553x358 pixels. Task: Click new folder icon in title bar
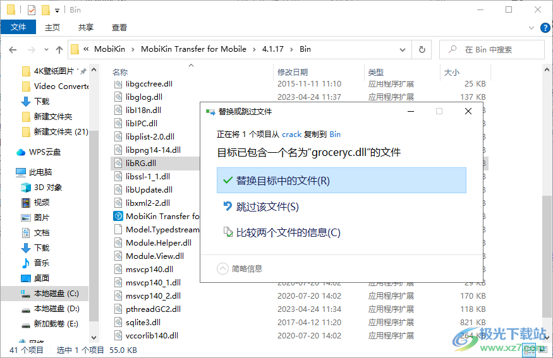pyautogui.click(x=46, y=10)
